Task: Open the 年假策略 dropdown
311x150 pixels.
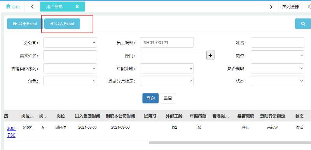Action: pyautogui.click(x=167, y=68)
